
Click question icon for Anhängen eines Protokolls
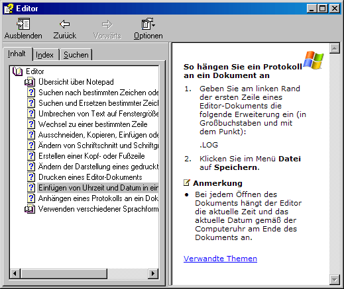click(x=31, y=198)
